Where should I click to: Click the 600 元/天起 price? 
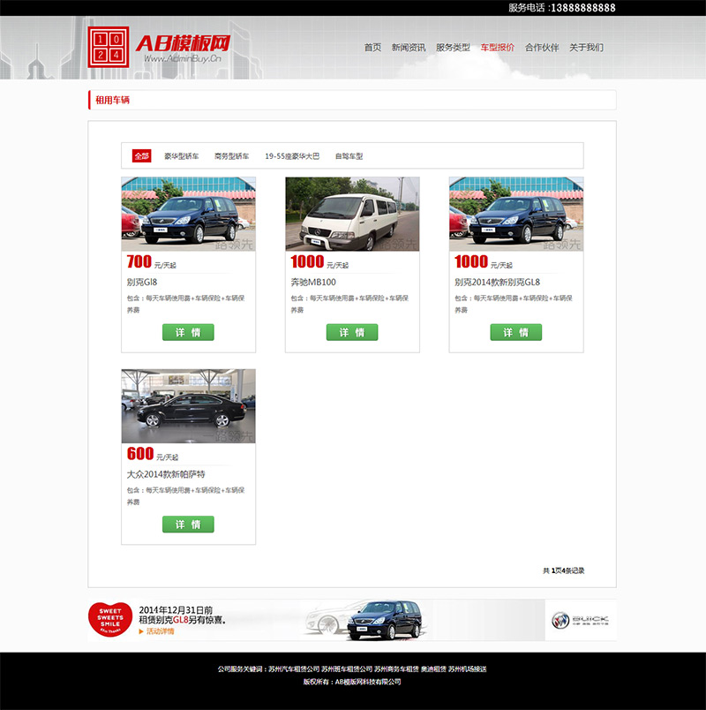coord(153,454)
